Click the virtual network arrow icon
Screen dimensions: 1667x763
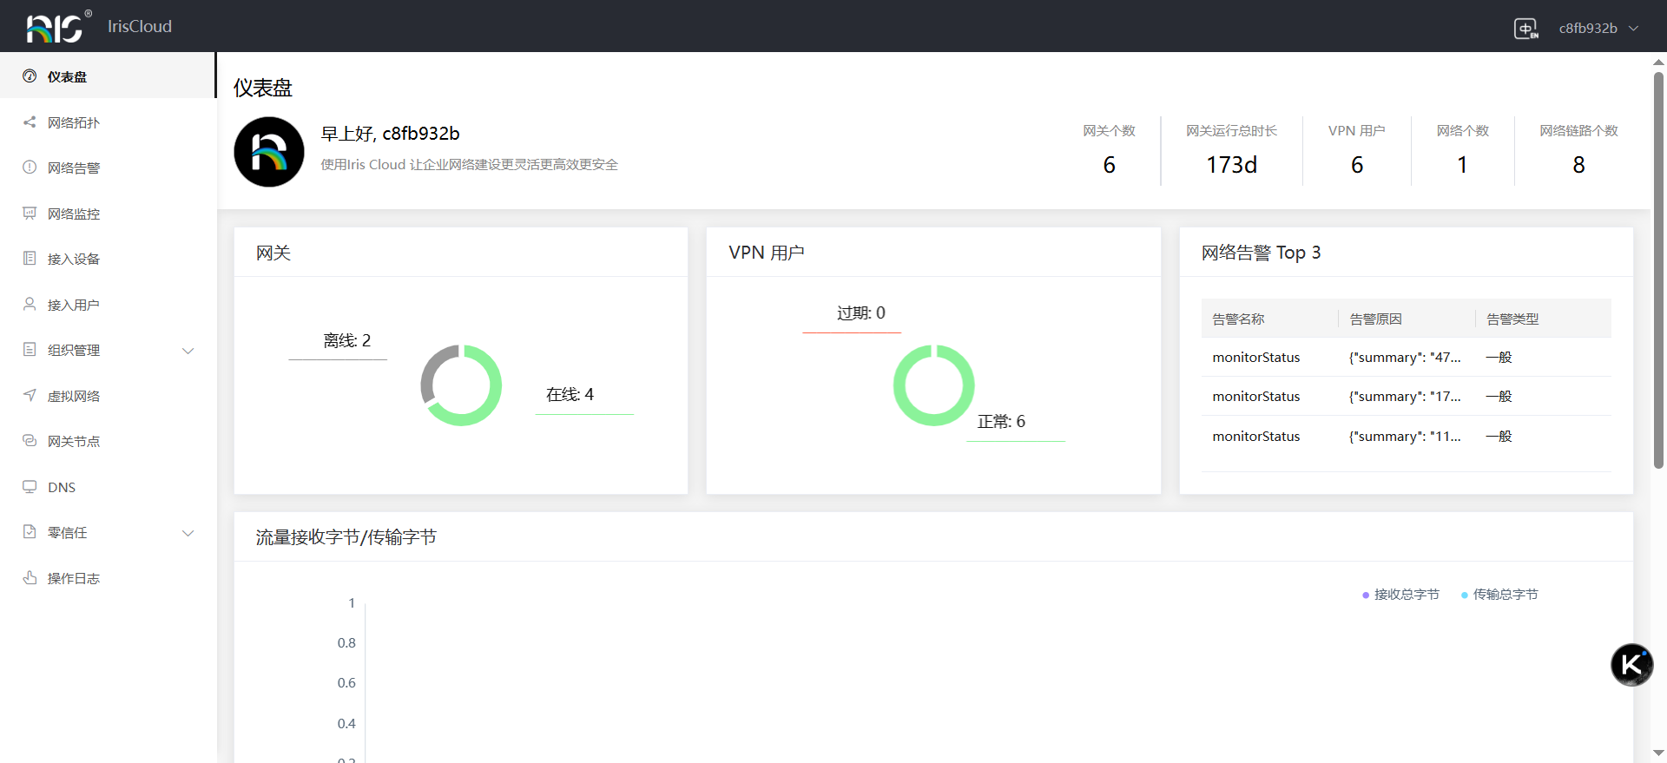tap(30, 396)
